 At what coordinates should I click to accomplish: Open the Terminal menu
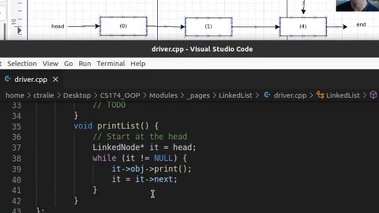pos(111,63)
